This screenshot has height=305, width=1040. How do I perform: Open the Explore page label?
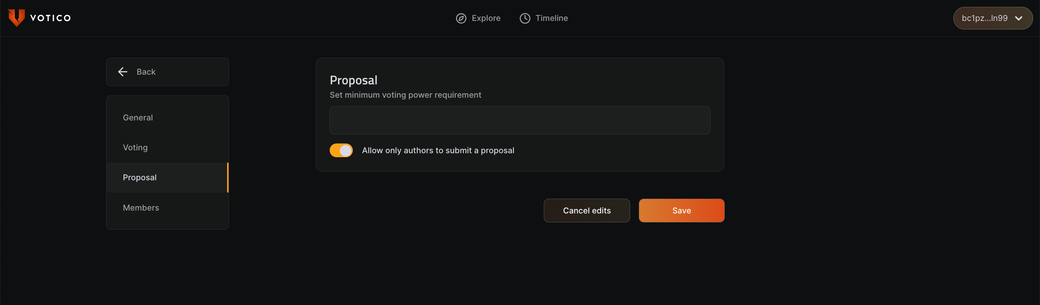pos(486,18)
